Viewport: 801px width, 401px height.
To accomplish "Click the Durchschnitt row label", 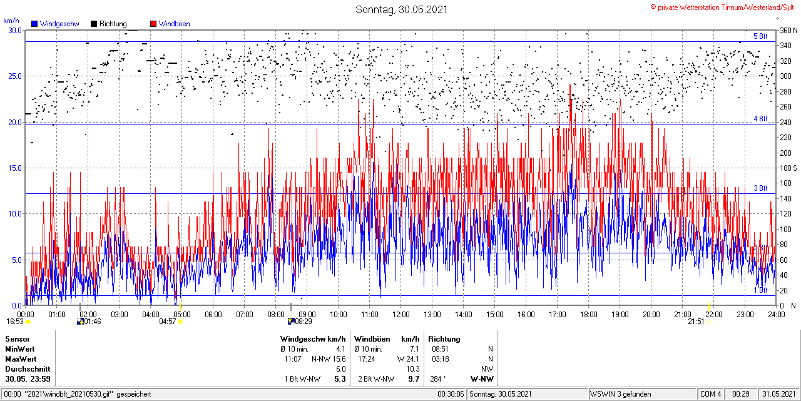I will coord(27,369).
